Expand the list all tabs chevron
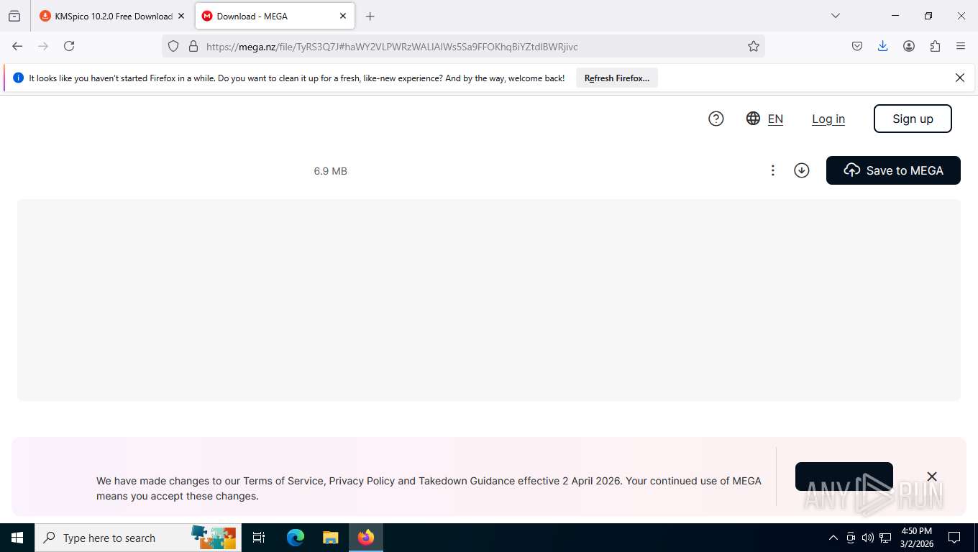The image size is (978, 552). pos(835,16)
